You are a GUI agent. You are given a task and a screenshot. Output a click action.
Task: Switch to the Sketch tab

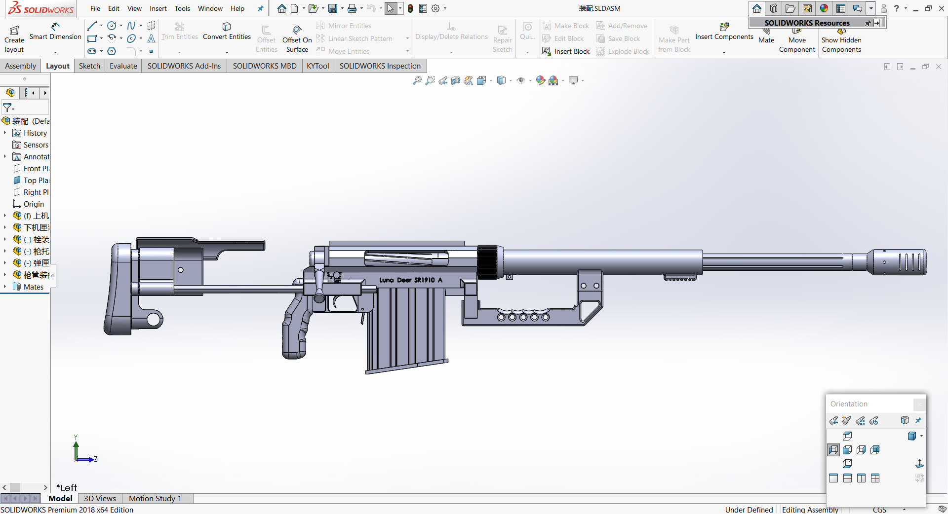coord(89,66)
